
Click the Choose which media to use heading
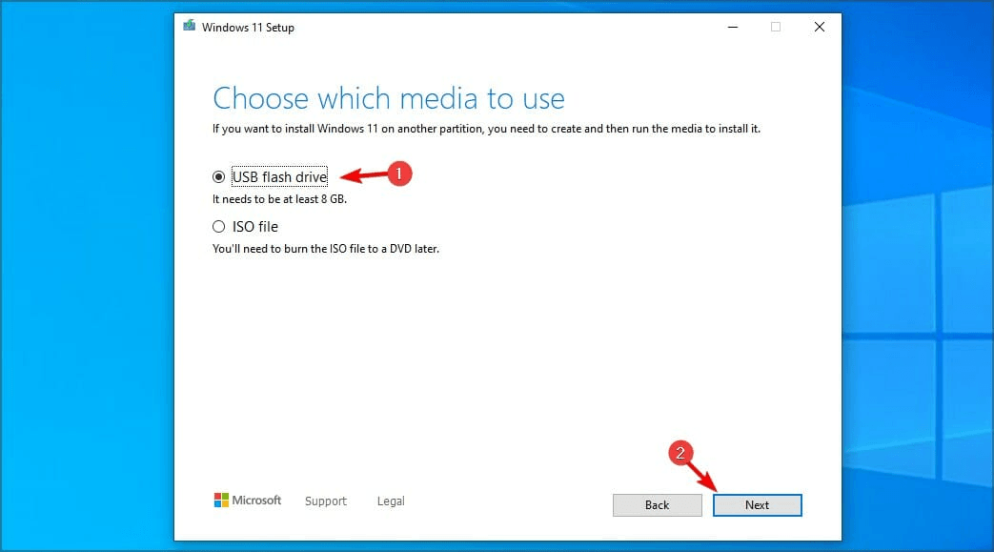389,98
